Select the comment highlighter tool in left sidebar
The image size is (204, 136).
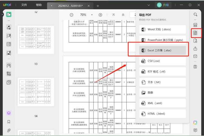pos(9,27)
